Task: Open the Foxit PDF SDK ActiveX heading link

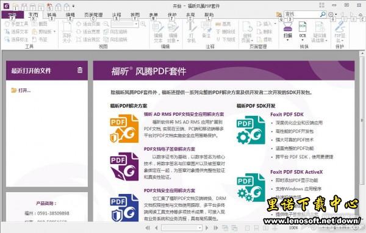Action: click(x=296, y=172)
